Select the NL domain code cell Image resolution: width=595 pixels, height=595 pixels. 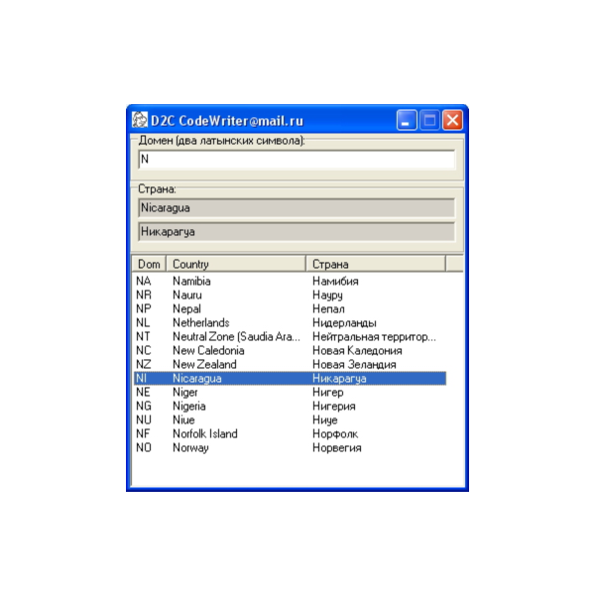143,322
